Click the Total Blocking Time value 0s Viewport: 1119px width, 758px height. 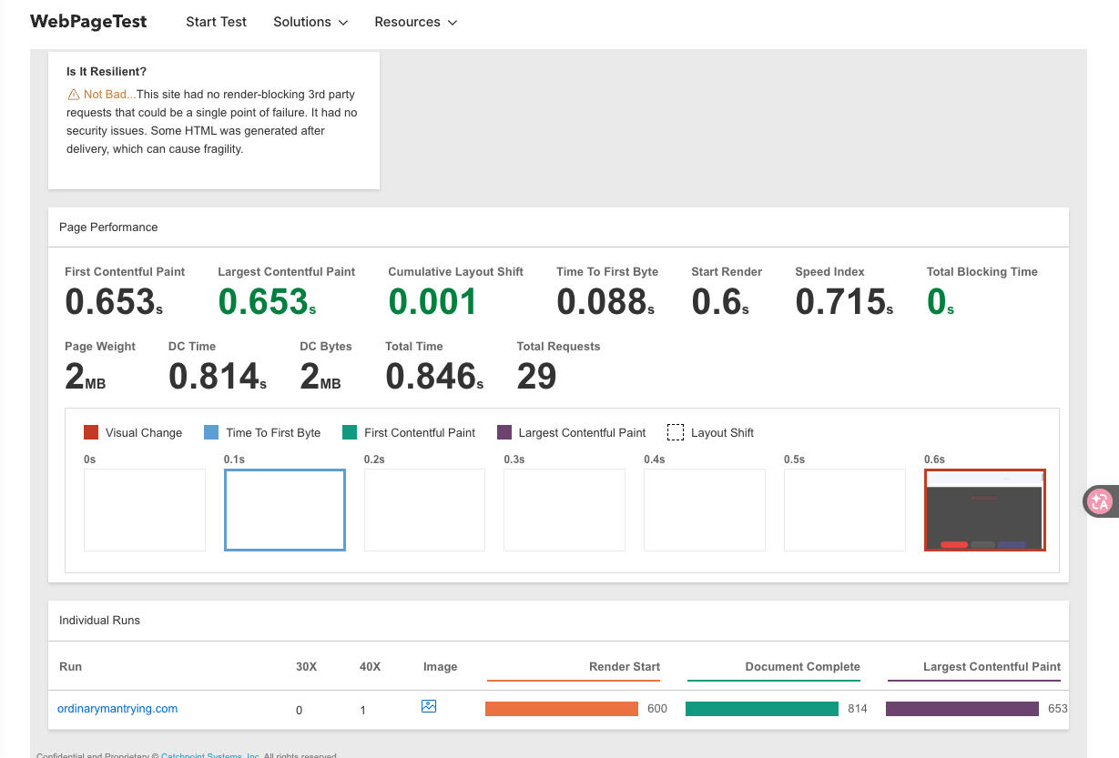coord(941,302)
